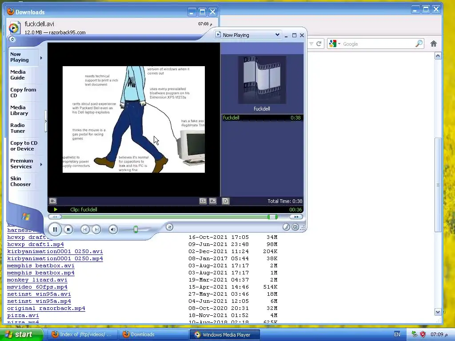Expand the Now Playing tab arrow
This screenshot has height=341, width=455.
(41, 58)
